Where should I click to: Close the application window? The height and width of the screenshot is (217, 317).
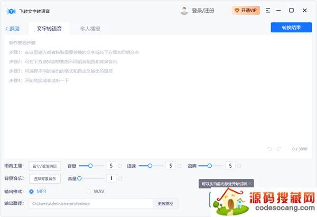[x=305, y=11]
